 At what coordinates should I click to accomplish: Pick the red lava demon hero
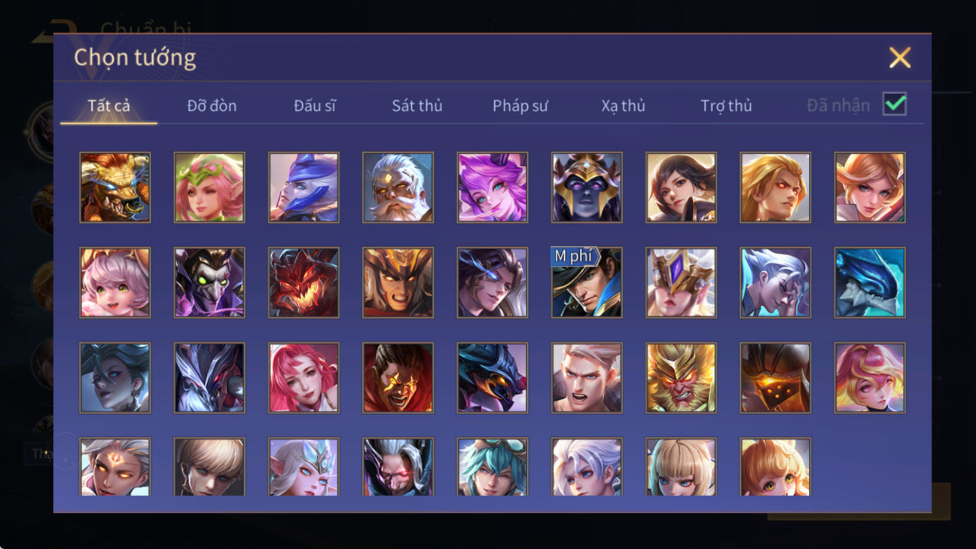tap(303, 282)
